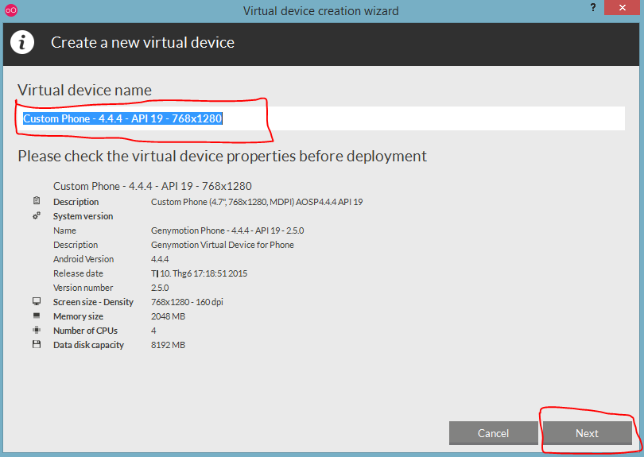Click 'Please check the virtual device properties' text
The image size is (644, 457).
point(222,157)
